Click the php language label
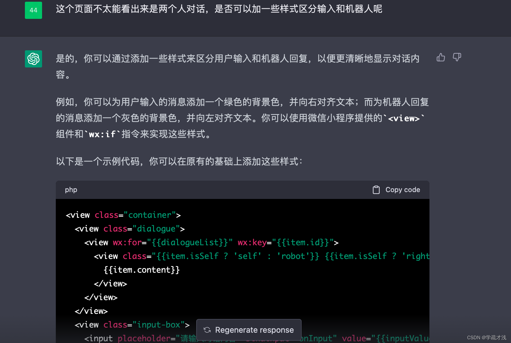The width and height of the screenshot is (511, 343). tap(71, 190)
